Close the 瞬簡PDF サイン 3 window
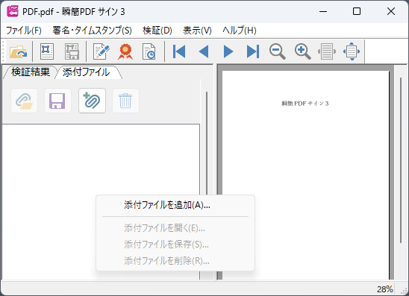 click(391, 11)
